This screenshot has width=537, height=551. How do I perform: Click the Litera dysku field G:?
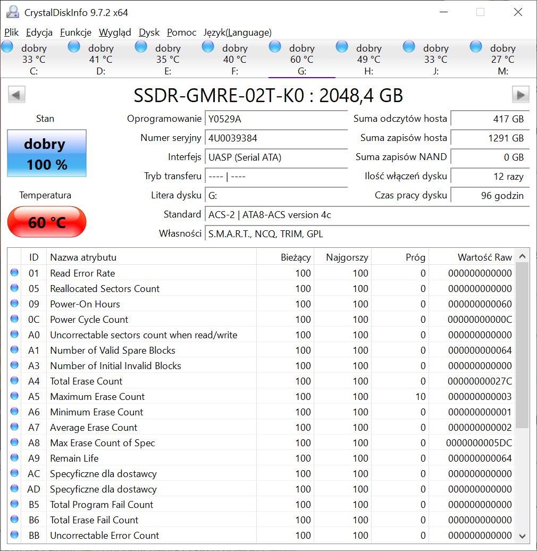coord(276,196)
